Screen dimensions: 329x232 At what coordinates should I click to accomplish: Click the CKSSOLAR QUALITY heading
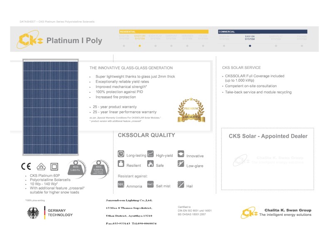146,135
